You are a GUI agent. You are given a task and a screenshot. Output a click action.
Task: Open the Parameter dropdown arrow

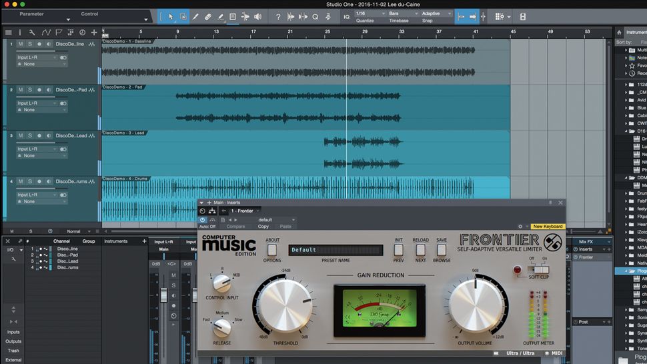click(x=68, y=19)
